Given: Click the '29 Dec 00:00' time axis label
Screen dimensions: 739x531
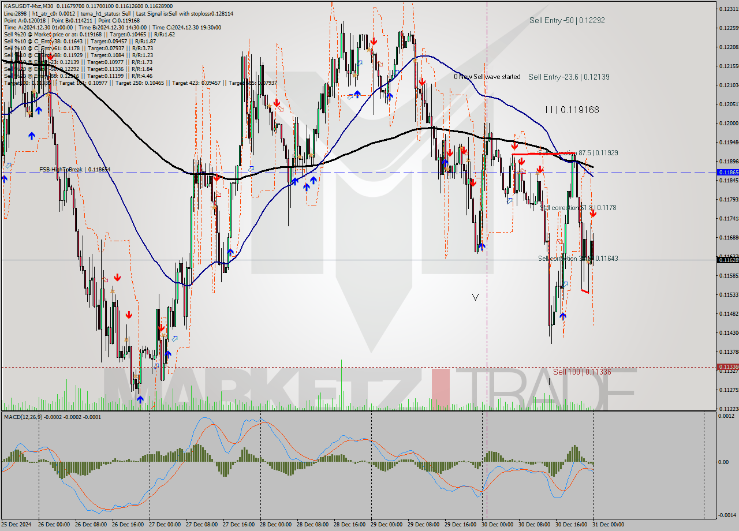Looking at the screenshot, I should (x=387, y=525).
